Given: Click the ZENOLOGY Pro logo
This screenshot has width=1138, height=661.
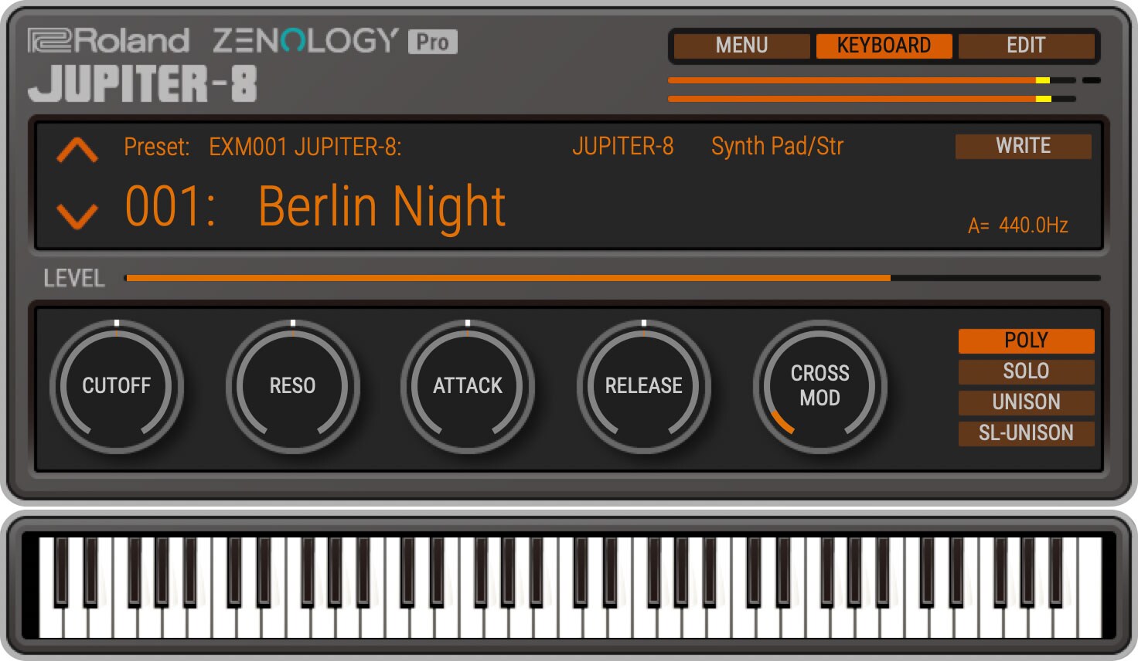Looking at the screenshot, I should coord(335,41).
